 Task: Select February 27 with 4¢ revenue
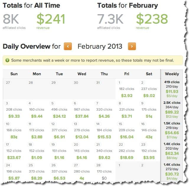pyautogui.click(x=82, y=171)
